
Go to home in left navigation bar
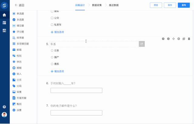[x=4, y=15]
